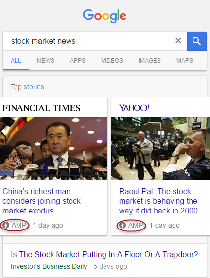210x278 pixels.
Task: Click the Financial Times logo
Action: coord(41,108)
